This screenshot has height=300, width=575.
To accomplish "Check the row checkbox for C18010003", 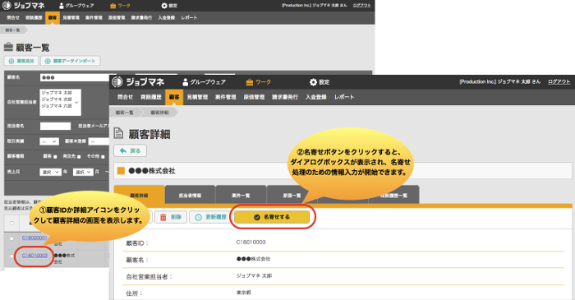I will point(11,256).
